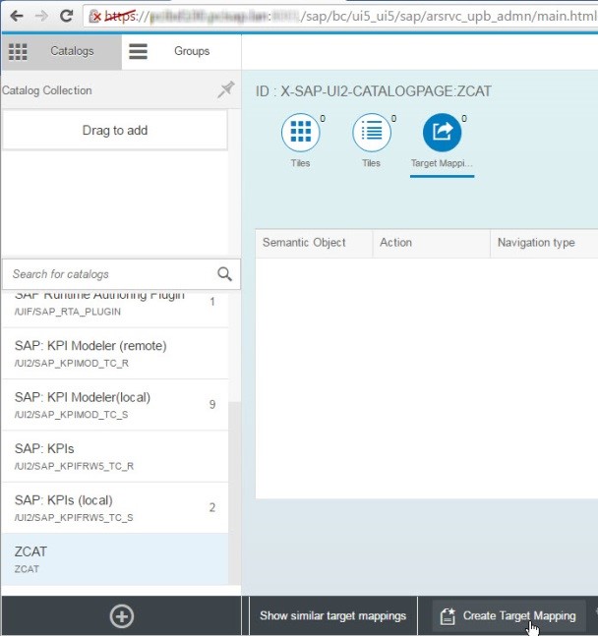Reload the page with refresh icon
The image size is (598, 636).
pyautogui.click(x=66, y=17)
